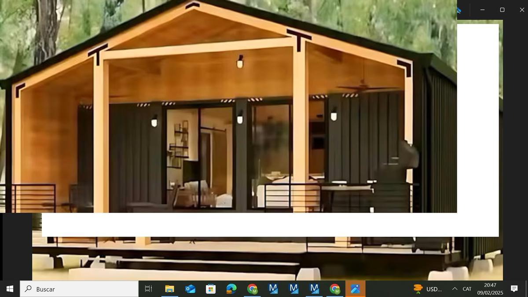Click the Buscar search box

(x=79, y=289)
